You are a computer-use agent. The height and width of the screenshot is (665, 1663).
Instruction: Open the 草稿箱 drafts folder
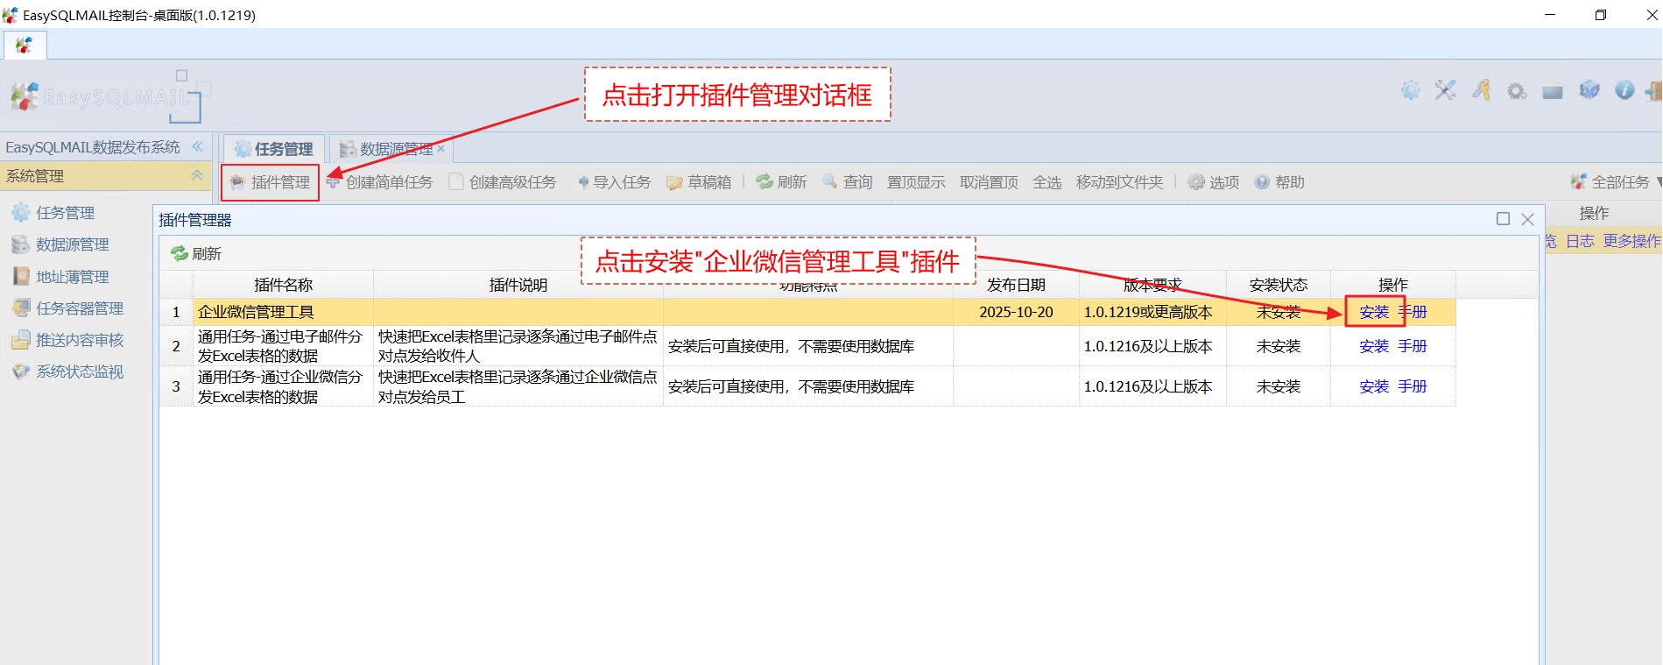(699, 182)
